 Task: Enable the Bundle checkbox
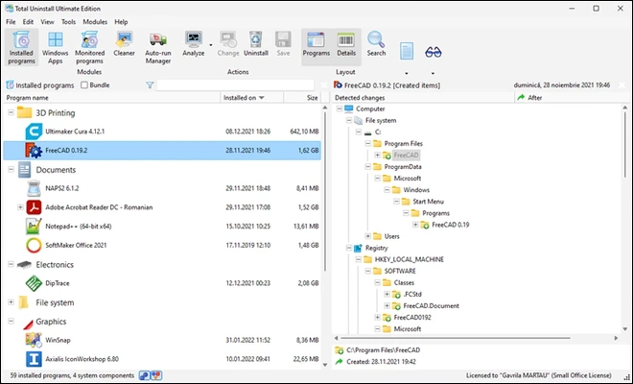coord(83,85)
